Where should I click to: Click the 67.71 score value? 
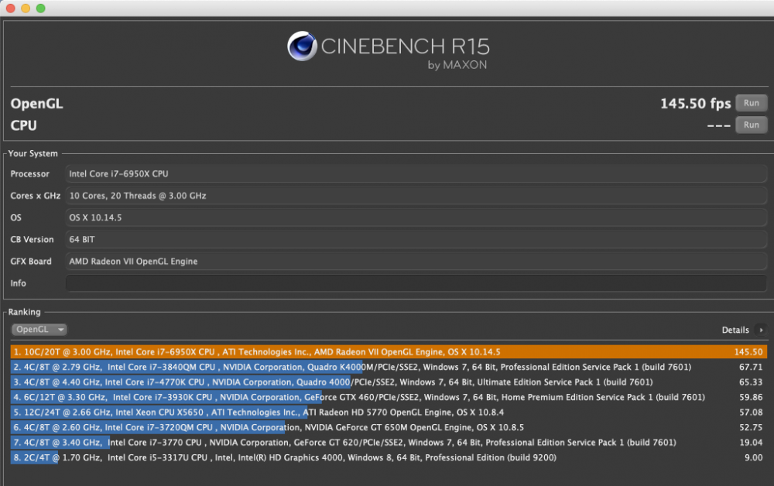click(x=750, y=367)
